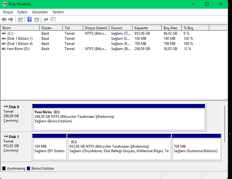Sort by the Boş Alan column header
Image resolution: width=232 pixels, height=179 pixels.
coord(172,28)
